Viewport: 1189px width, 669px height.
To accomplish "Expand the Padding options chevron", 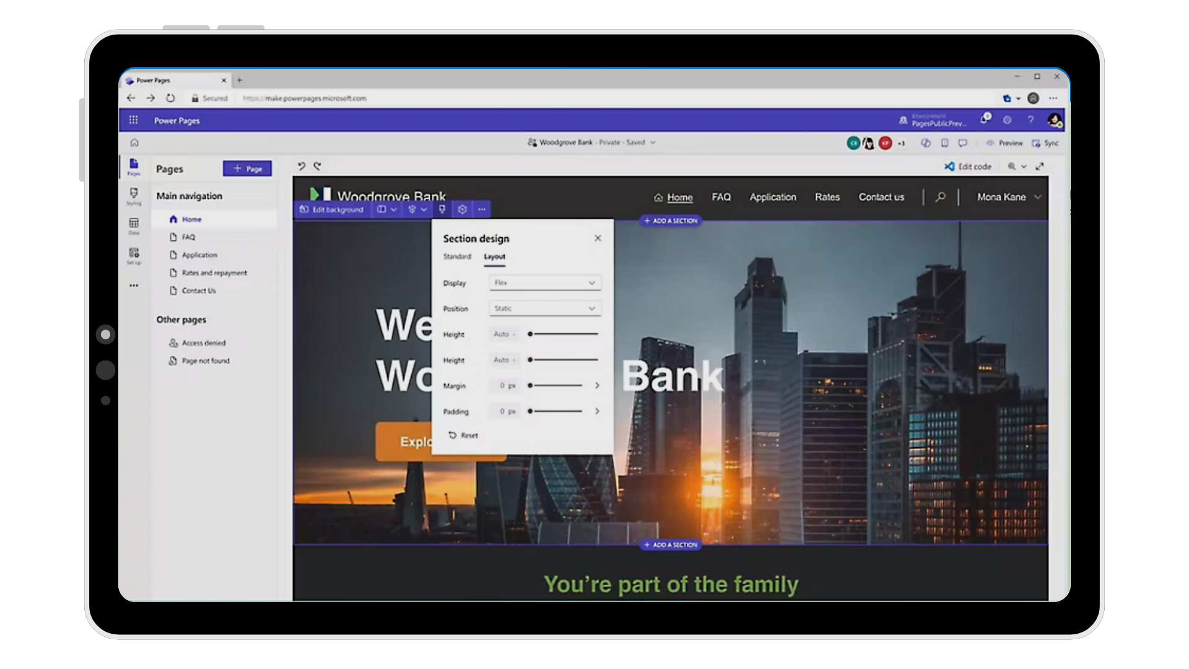I will coord(597,411).
